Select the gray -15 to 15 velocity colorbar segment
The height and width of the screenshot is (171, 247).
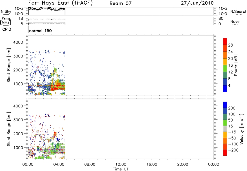pyautogui.click(x=225, y=129)
